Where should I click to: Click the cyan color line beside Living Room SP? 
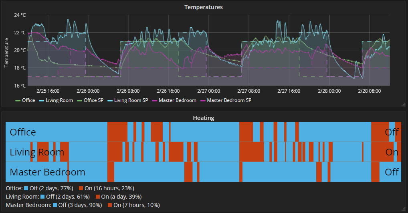point(110,100)
